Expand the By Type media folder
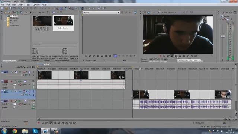The width and height of the screenshot is (238, 134). [5, 20]
